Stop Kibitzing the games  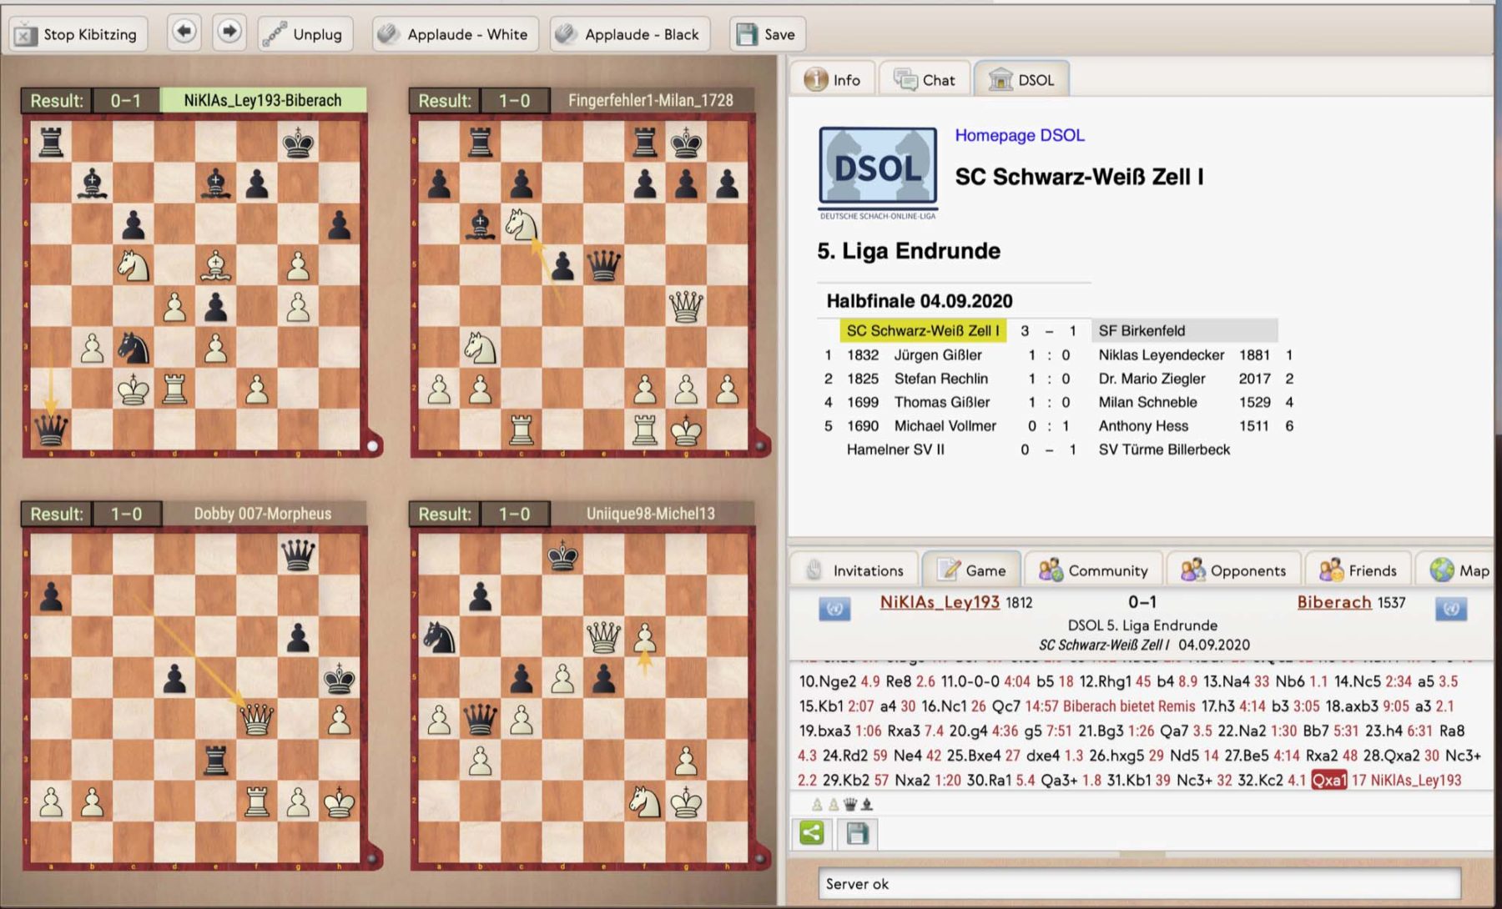[78, 34]
